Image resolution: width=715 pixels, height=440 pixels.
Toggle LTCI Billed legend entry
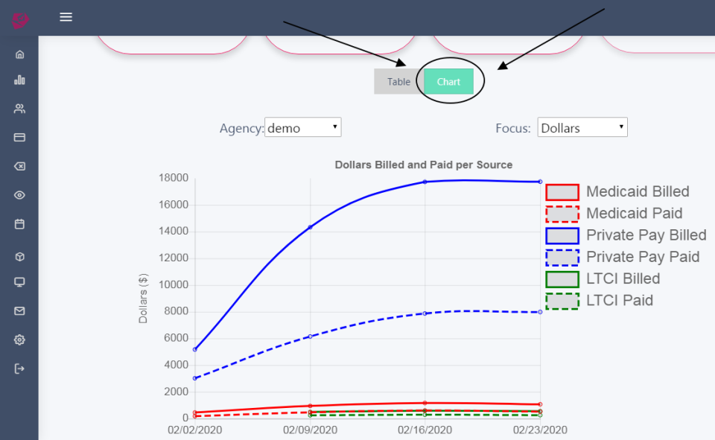point(603,279)
